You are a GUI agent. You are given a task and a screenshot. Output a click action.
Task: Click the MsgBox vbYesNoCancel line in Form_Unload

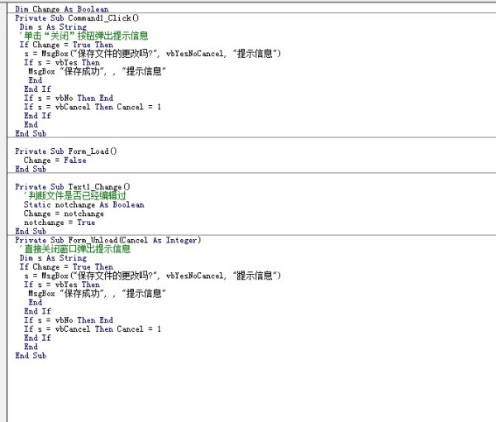point(152,276)
